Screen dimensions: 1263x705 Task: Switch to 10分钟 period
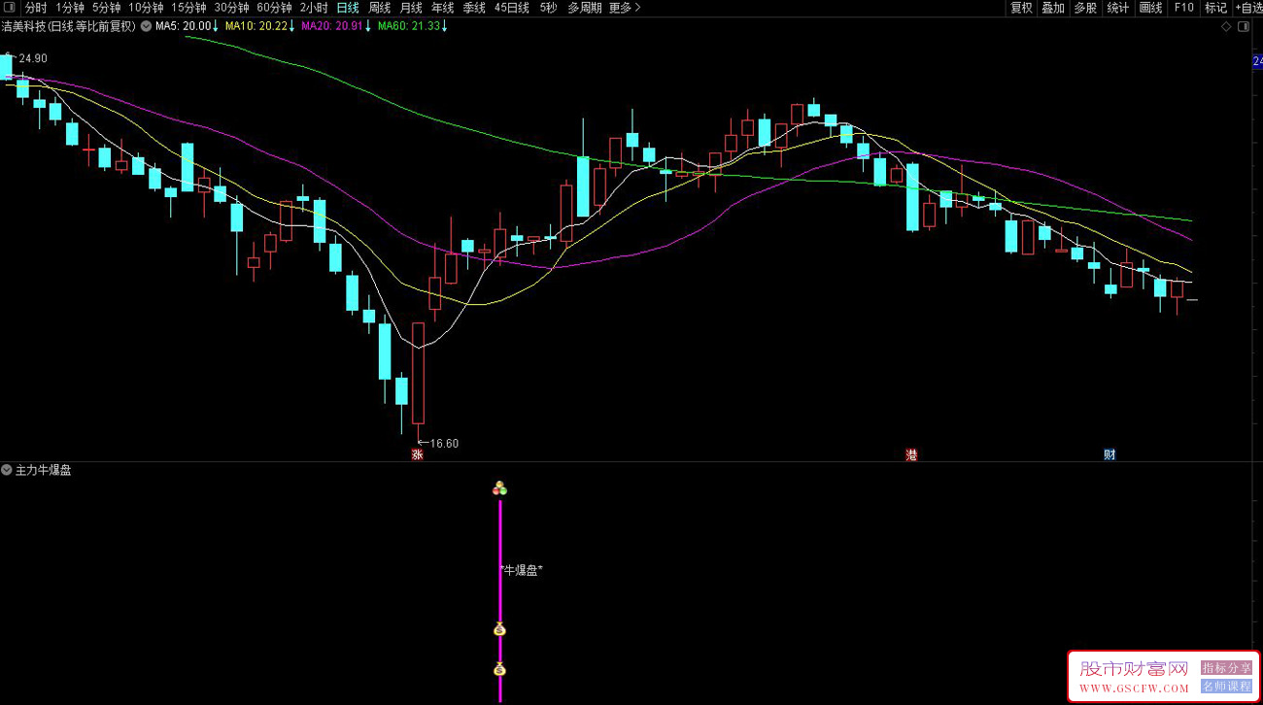click(146, 8)
